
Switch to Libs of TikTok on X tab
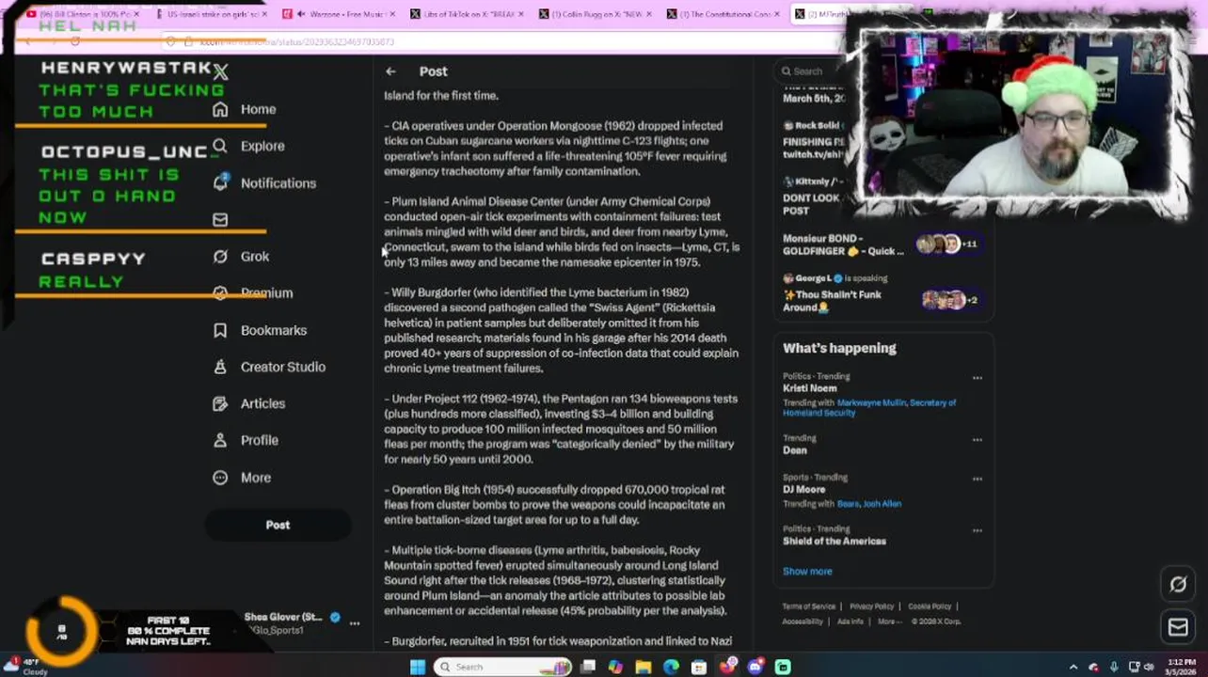point(468,14)
